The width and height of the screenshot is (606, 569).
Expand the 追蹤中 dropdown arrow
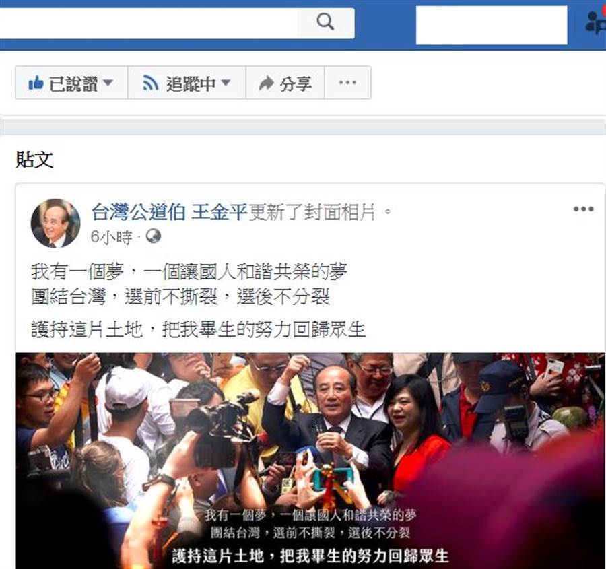(x=226, y=83)
